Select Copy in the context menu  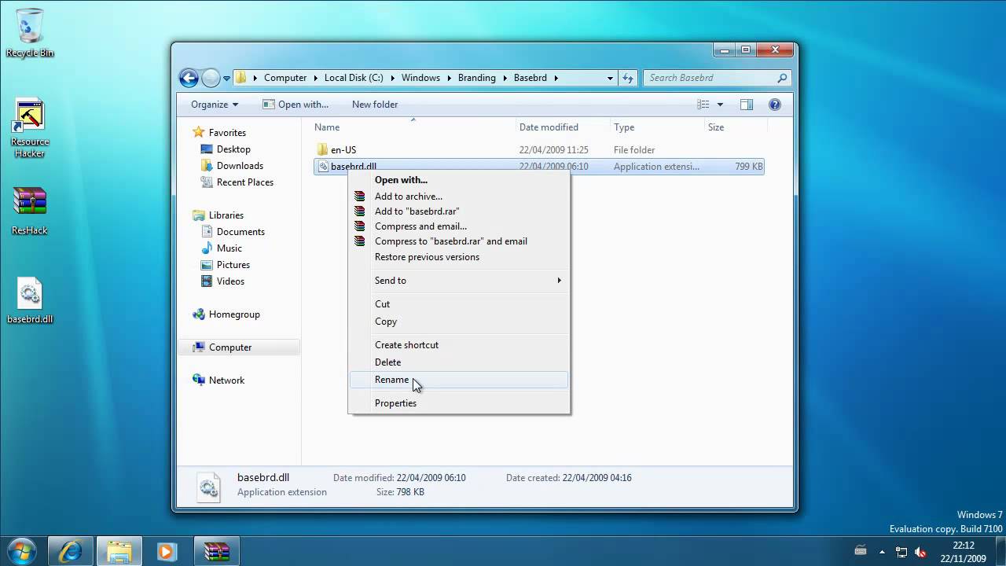[458, 322]
